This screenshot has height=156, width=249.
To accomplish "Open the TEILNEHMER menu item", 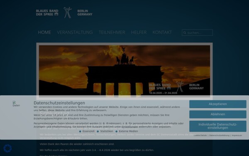I will [x=112, y=32].
